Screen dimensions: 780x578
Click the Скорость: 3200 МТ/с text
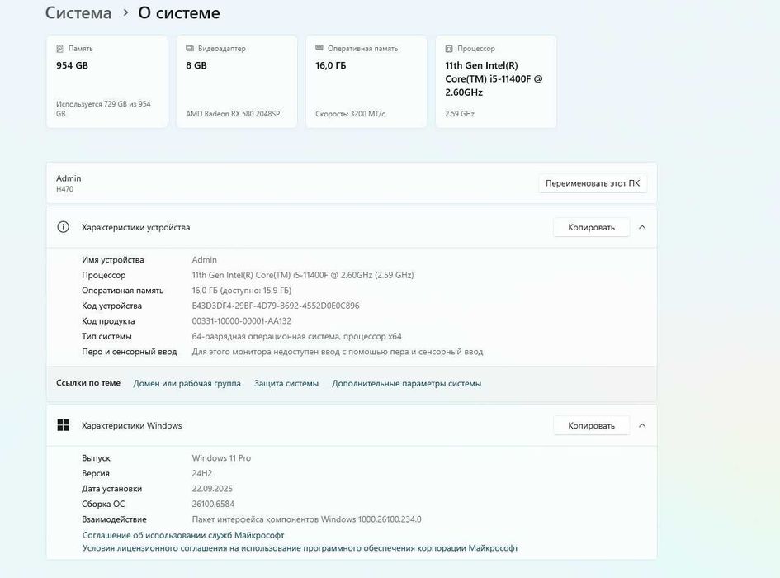pyautogui.click(x=350, y=113)
